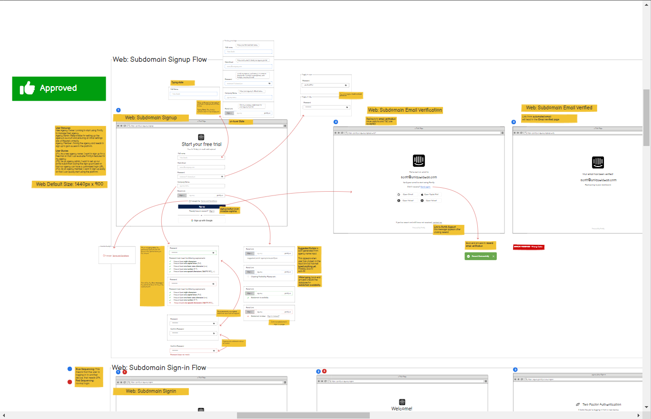
Task: Check the red invalid-state Terms and Conditions checkbox
Action: click(104, 256)
